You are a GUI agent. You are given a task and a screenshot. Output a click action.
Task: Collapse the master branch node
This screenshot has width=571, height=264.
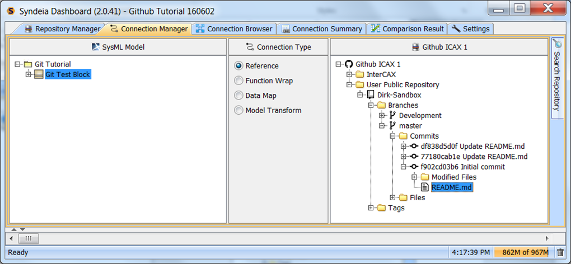coord(382,126)
